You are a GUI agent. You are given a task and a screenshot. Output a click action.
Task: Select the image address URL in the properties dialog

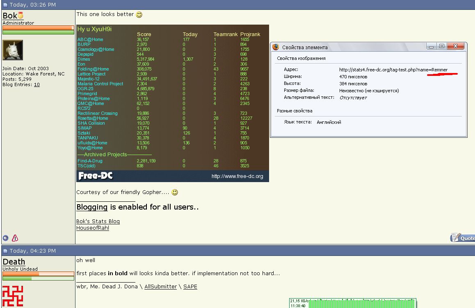point(393,70)
